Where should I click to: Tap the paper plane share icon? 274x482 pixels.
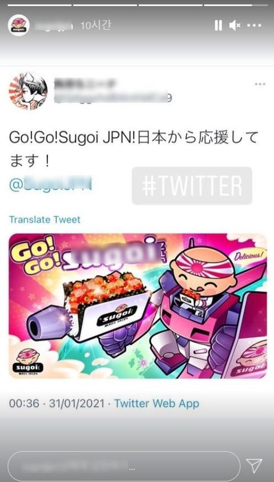coord(255,465)
